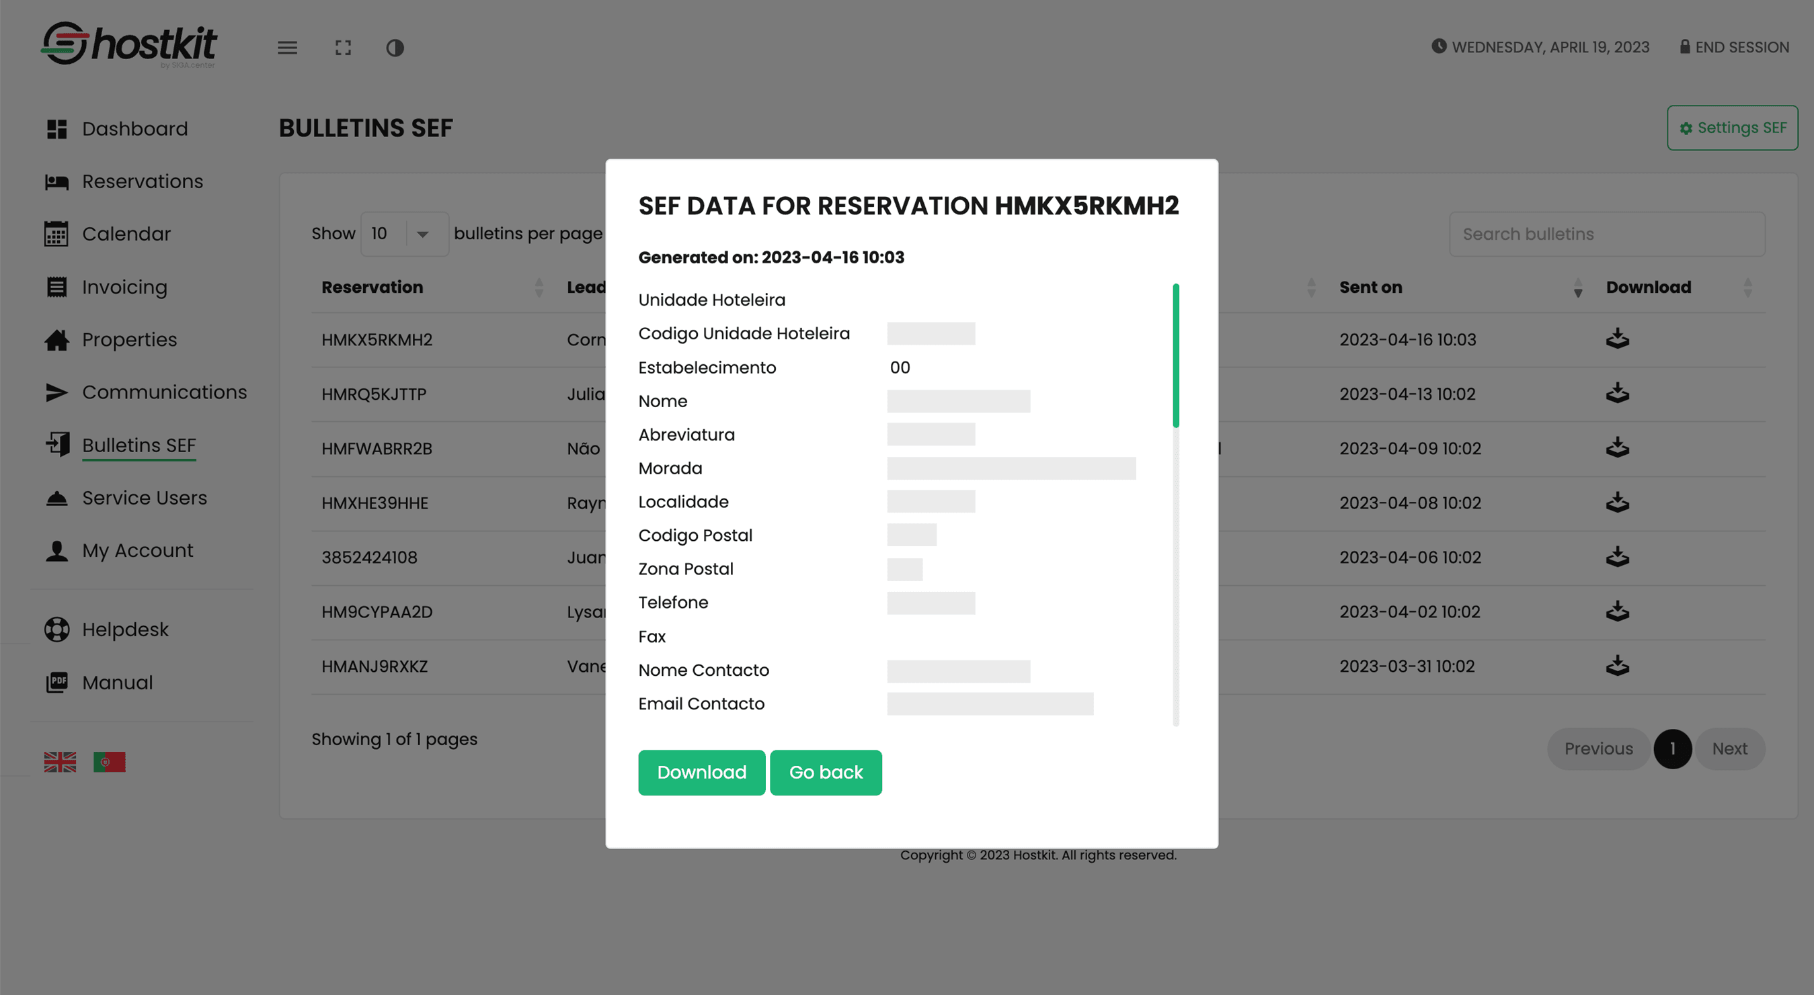The width and height of the screenshot is (1814, 995).
Task: Click Go back to close the modal
Action: click(x=826, y=772)
